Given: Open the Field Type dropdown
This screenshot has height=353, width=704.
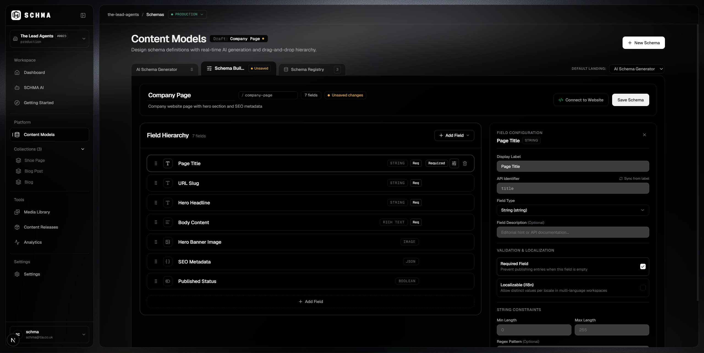Looking at the screenshot, I should pos(573,210).
